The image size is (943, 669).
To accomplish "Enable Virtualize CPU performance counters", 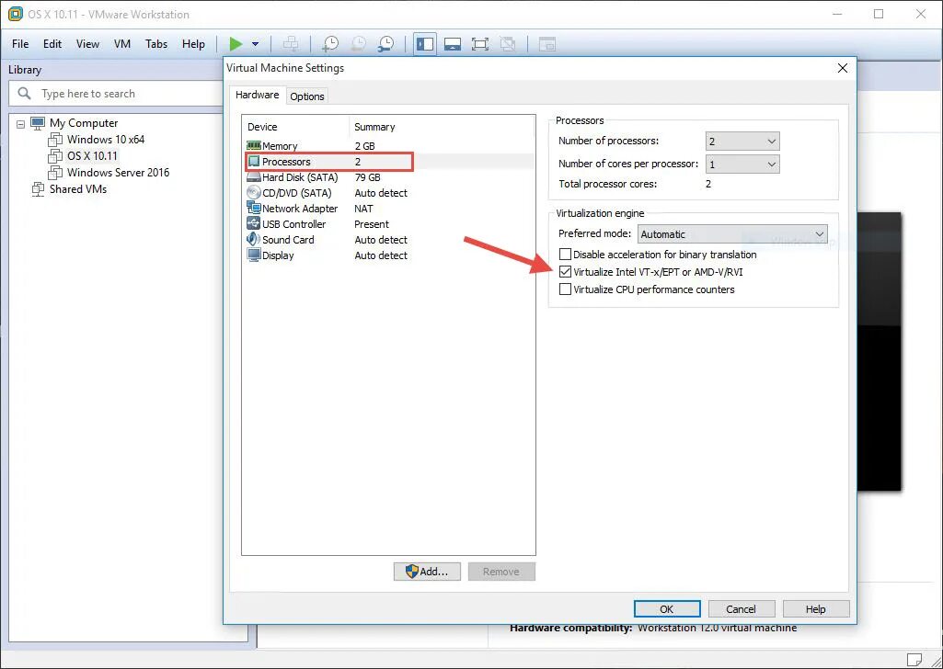I will click(x=566, y=289).
